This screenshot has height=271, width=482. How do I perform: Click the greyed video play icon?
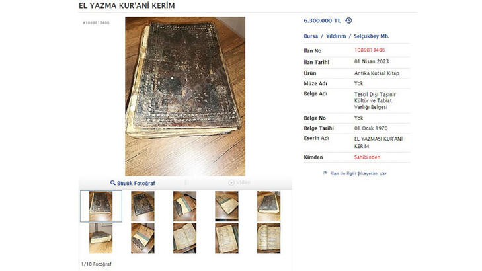[x=231, y=182]
